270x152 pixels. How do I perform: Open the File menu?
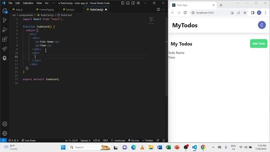pos(10,3)
